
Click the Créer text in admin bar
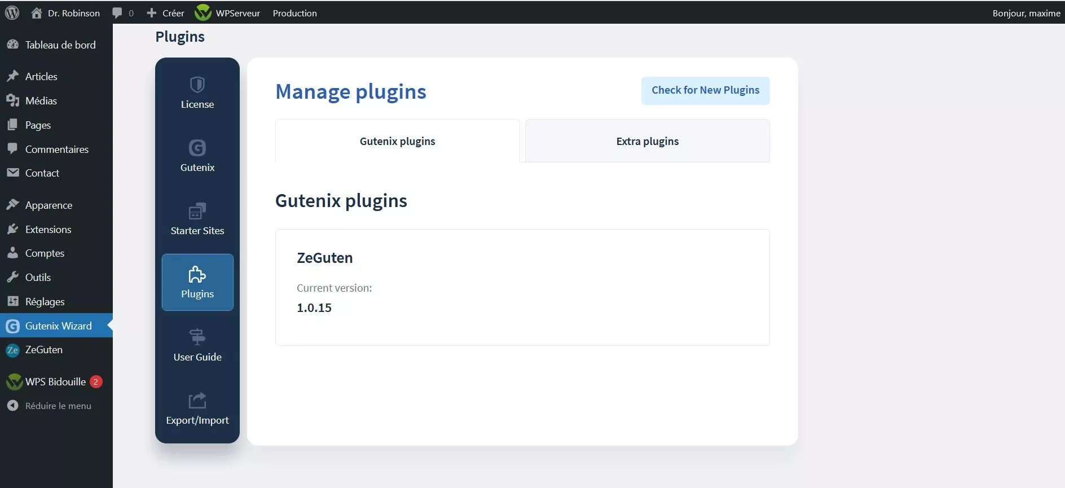pos(173,13)
